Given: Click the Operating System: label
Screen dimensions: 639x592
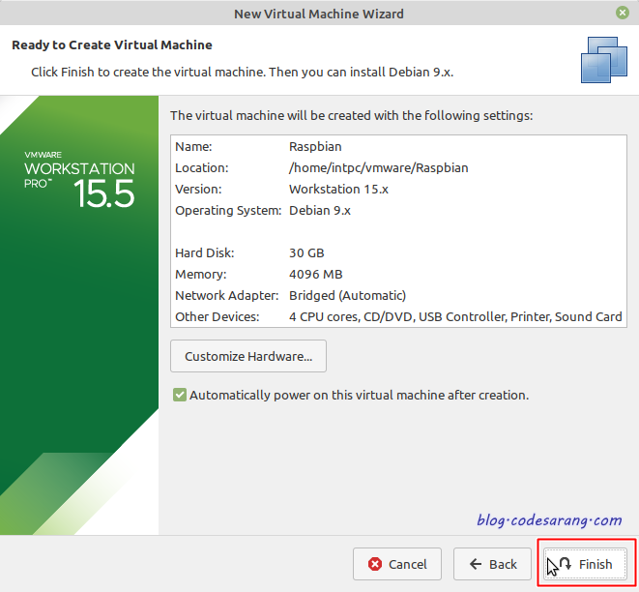Looking at the screenshot, I should [x=228, y=210].
